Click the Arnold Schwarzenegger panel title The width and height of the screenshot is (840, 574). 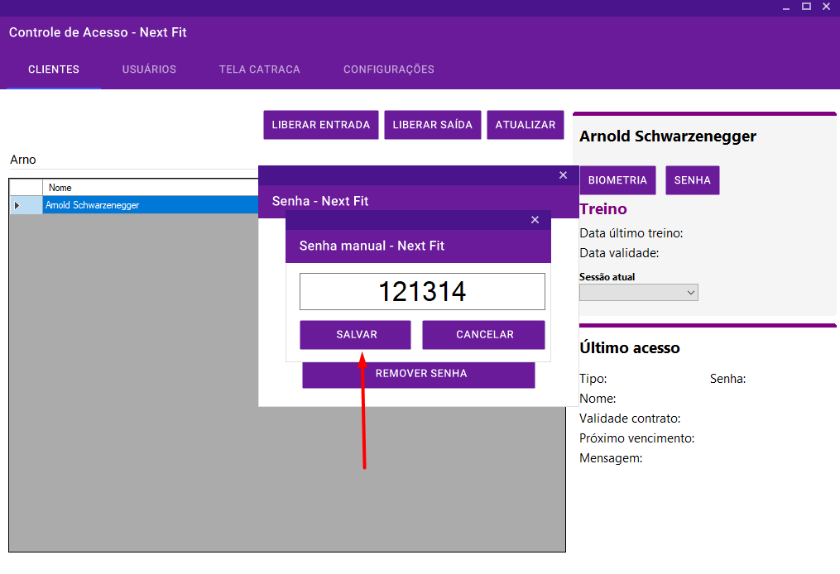[668, 136]
